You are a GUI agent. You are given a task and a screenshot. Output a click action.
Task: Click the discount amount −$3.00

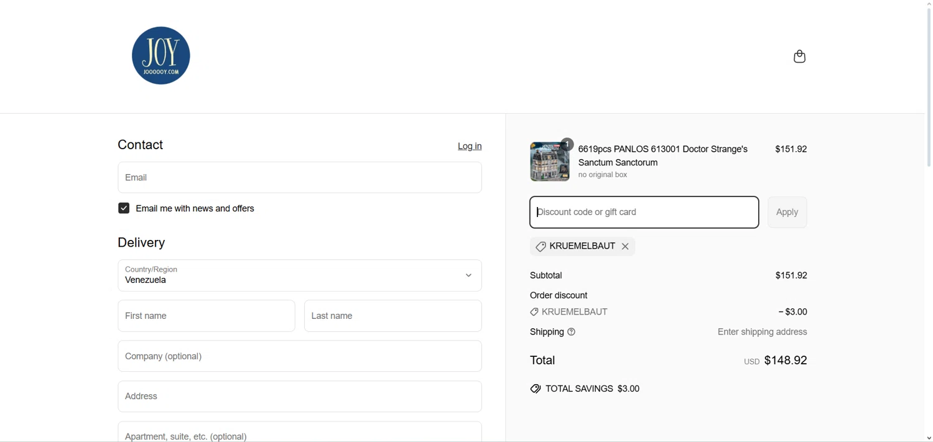(x=793, y=312)
